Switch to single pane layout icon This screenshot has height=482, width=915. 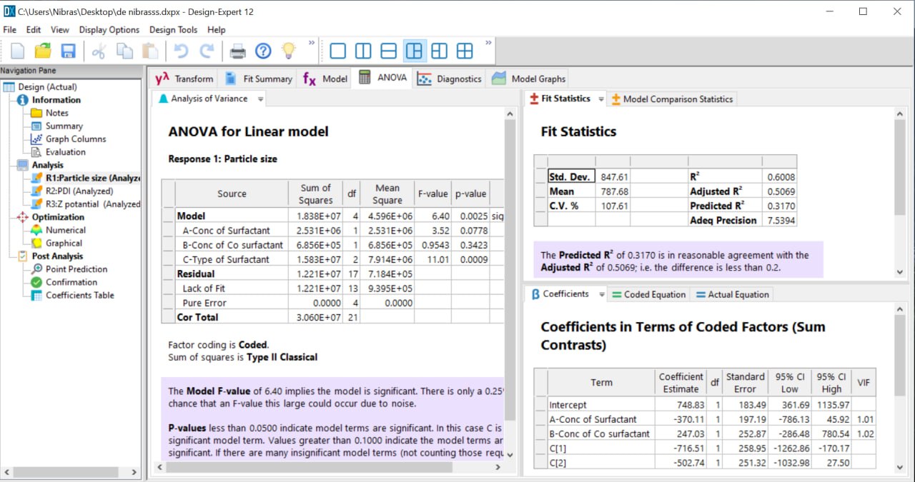(337, 51)
